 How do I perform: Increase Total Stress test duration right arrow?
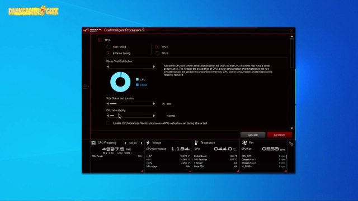tap(154, 104)
